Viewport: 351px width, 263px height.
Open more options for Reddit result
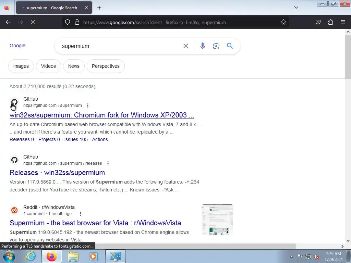(80, 214)
